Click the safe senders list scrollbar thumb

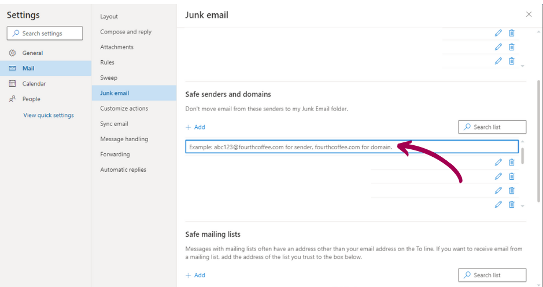pyautogui.click(x=523, y=156)
